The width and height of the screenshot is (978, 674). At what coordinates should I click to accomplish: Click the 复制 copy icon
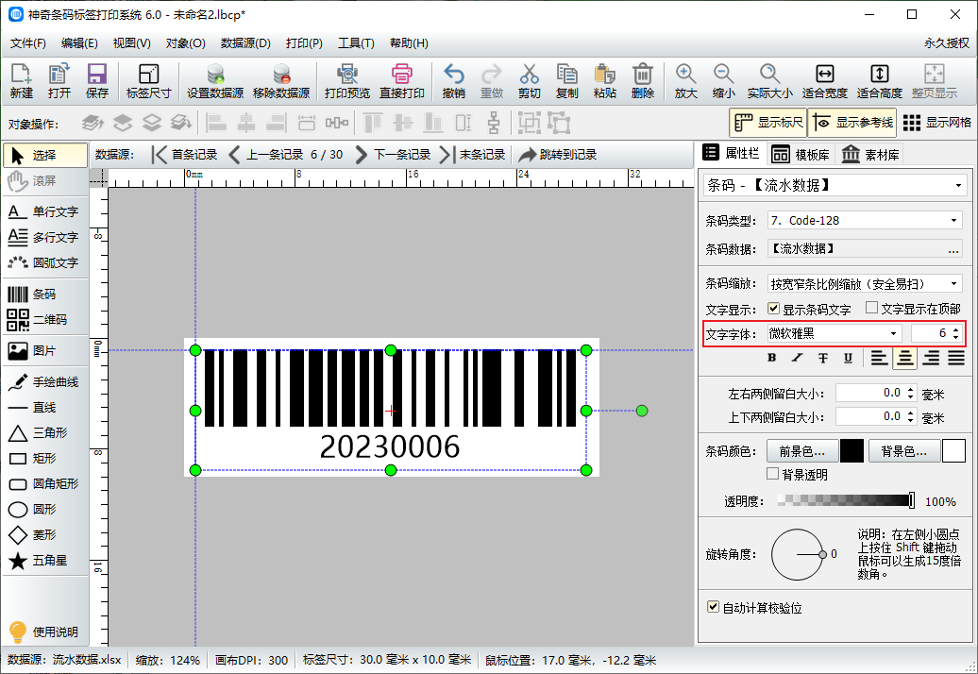pyautogui.click(x=567, y=81)
